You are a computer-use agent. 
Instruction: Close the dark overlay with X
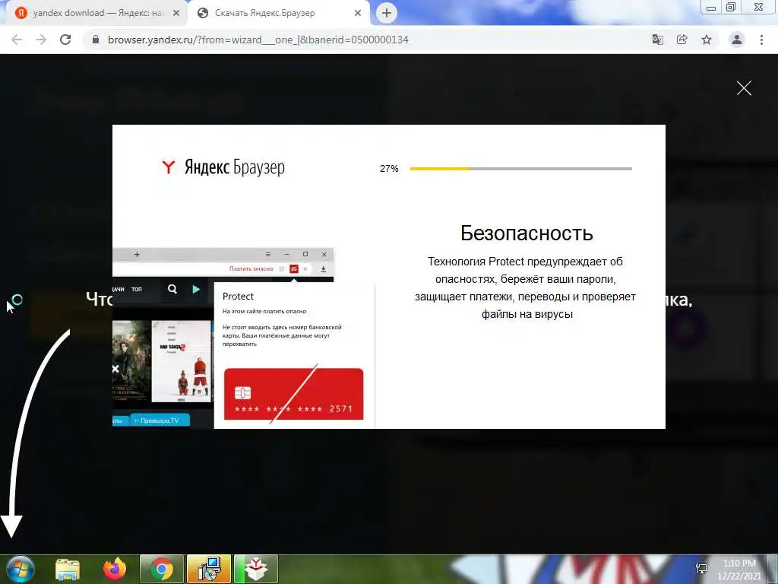[744, 88]
